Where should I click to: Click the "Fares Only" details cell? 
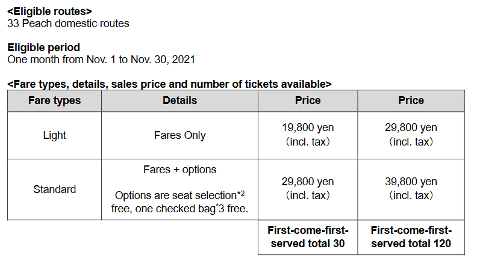(179, 135)
